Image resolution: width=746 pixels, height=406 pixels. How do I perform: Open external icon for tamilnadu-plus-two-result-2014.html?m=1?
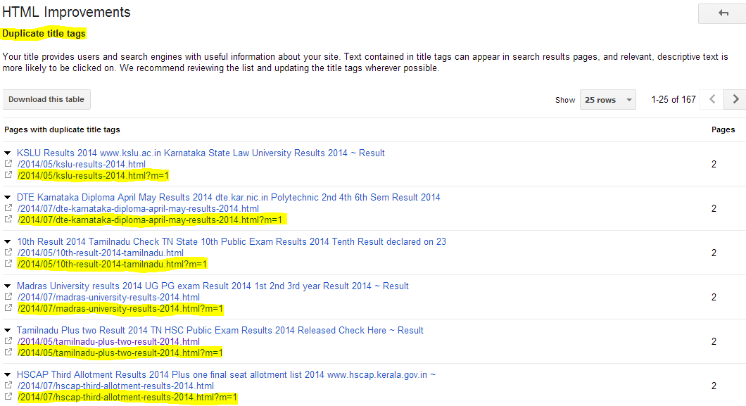tap(8, 353)
